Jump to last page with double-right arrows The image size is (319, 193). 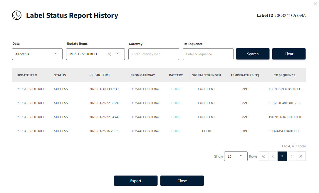(301, 156)
